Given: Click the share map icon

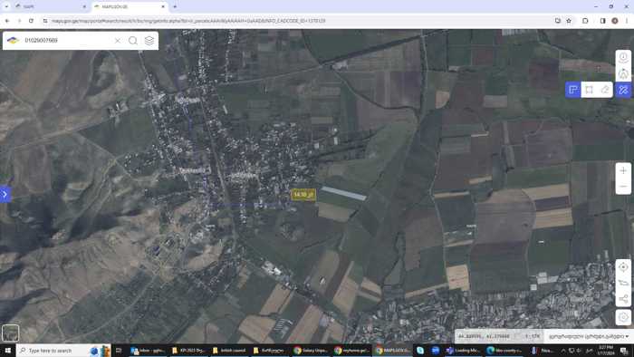Looking at the screenshot, I should pos(623,299).
